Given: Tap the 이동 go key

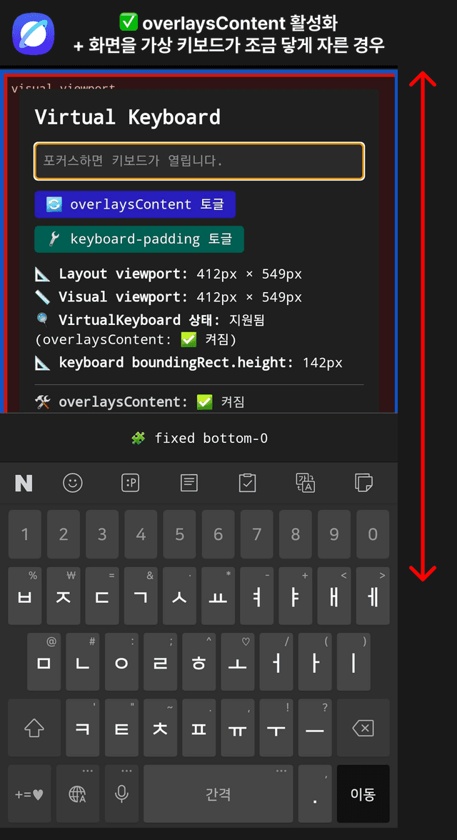Looking at the screenshot, I should point(363,794).
